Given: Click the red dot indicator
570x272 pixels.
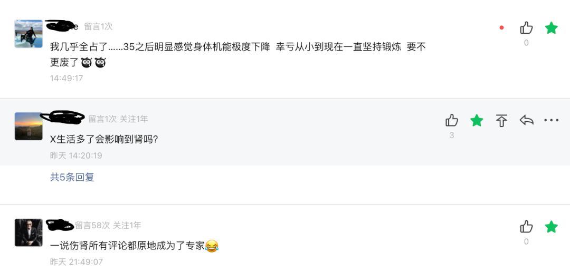Looking at the screenshot, I should 501,28.
